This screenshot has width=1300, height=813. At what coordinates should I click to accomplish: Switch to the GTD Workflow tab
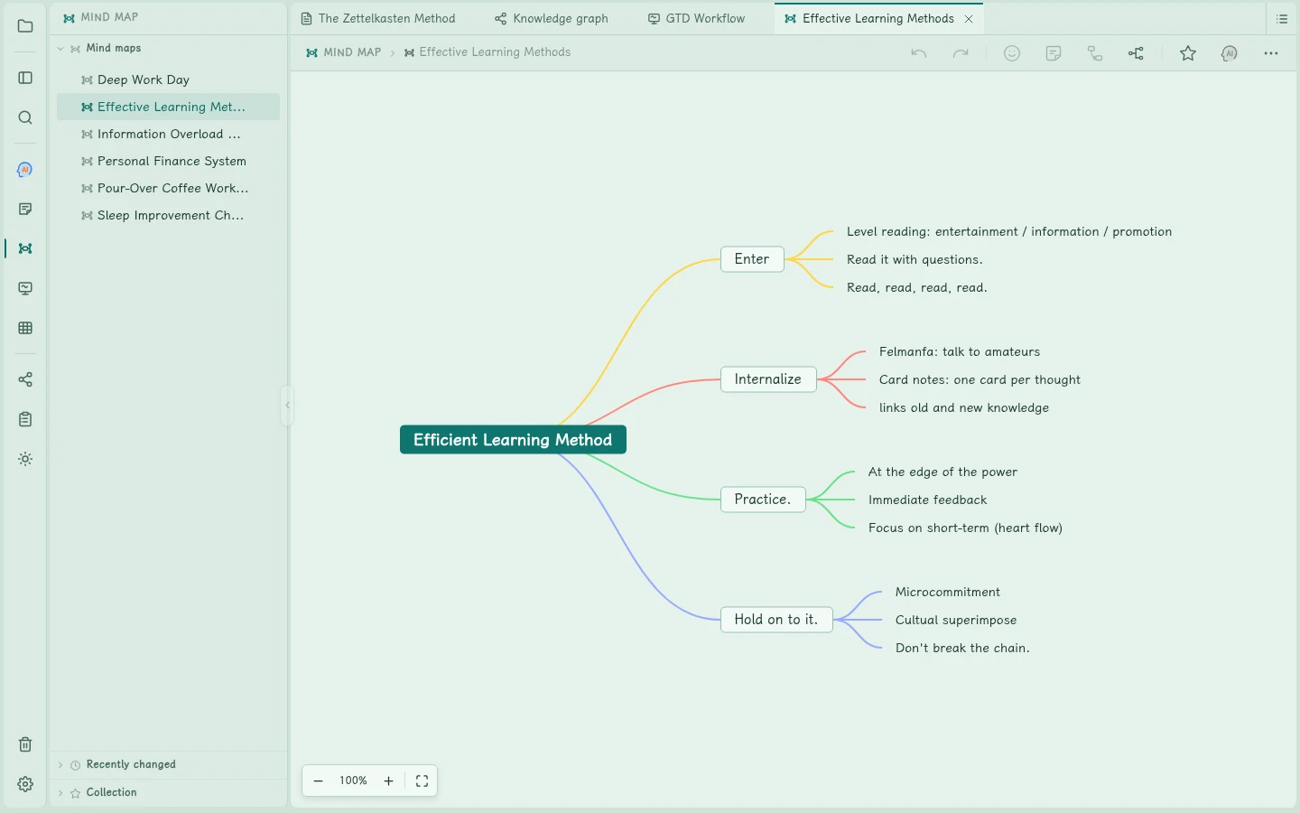pos(696,19)
